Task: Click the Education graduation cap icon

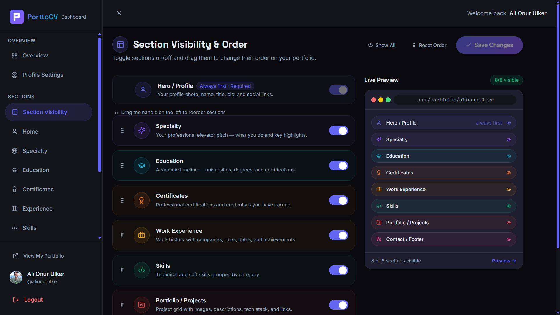Action: (x=141, y=165)
